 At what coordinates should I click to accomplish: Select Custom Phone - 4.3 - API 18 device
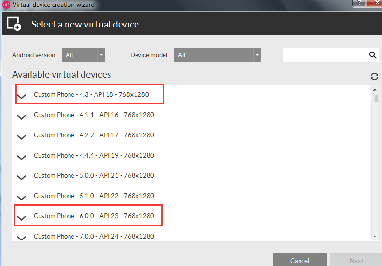[91, 94]
